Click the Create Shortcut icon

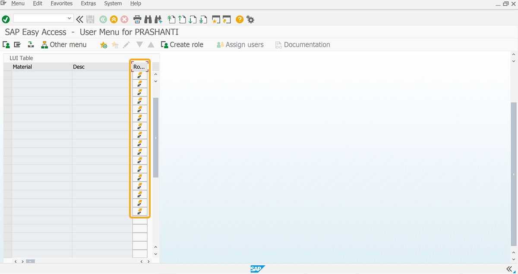pos(227,19)
